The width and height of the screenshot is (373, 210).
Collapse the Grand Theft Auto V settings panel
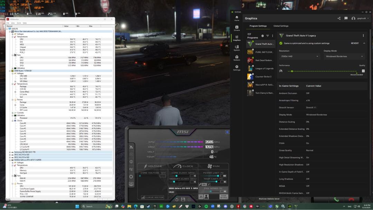click(364, 43)
